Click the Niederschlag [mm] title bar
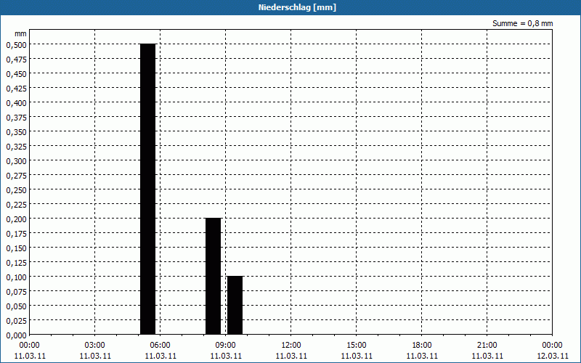581x363 pixels. point(290,7)
